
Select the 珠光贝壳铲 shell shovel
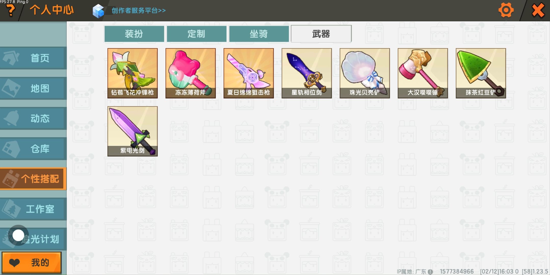[x=365, y=73]
